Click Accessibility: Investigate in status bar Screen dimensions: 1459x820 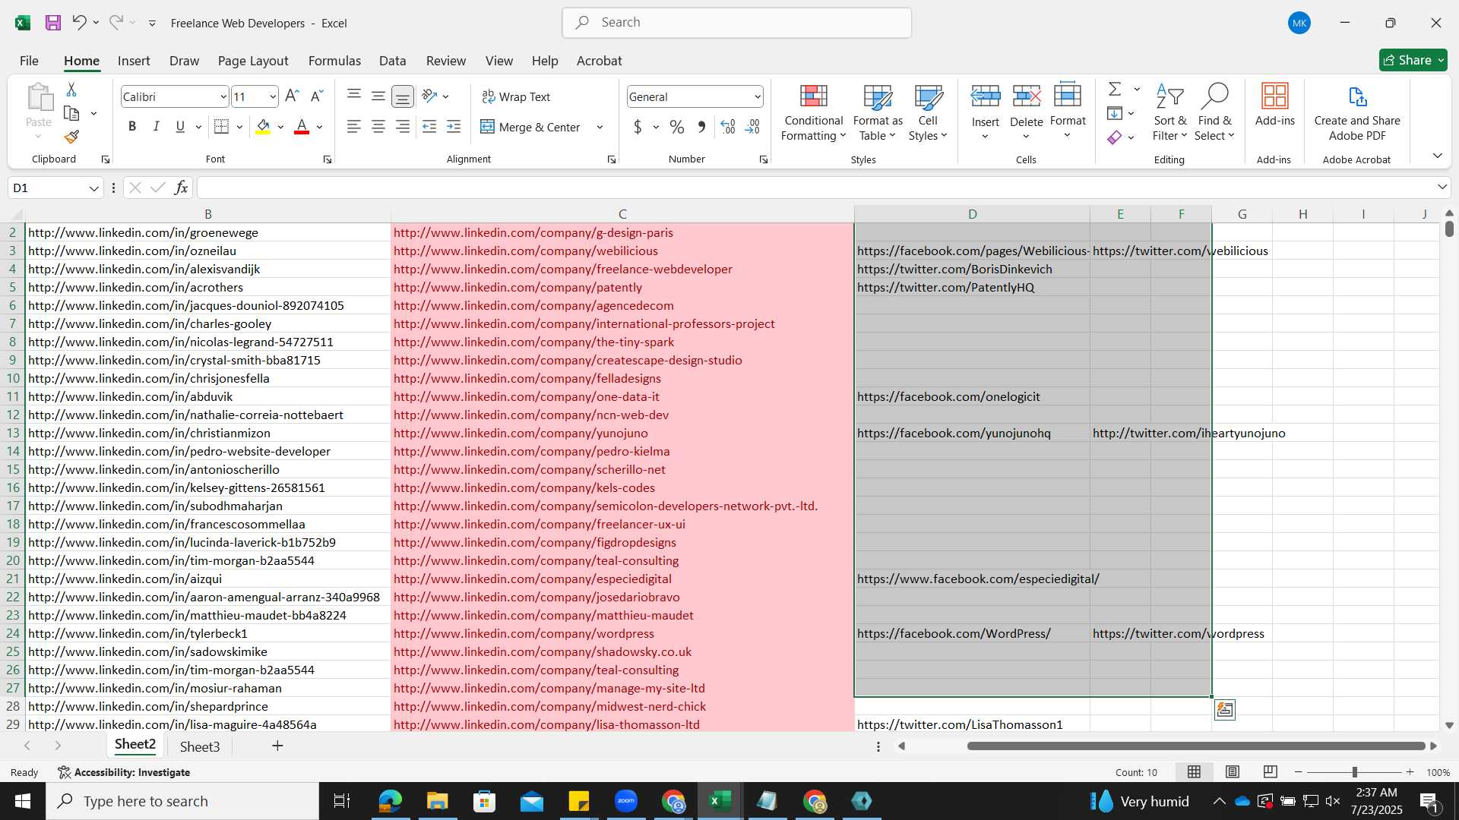[124, 772]
